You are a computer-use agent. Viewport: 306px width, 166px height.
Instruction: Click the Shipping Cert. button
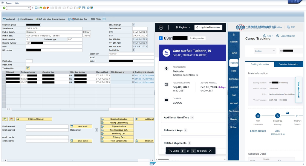click(117, 137)
